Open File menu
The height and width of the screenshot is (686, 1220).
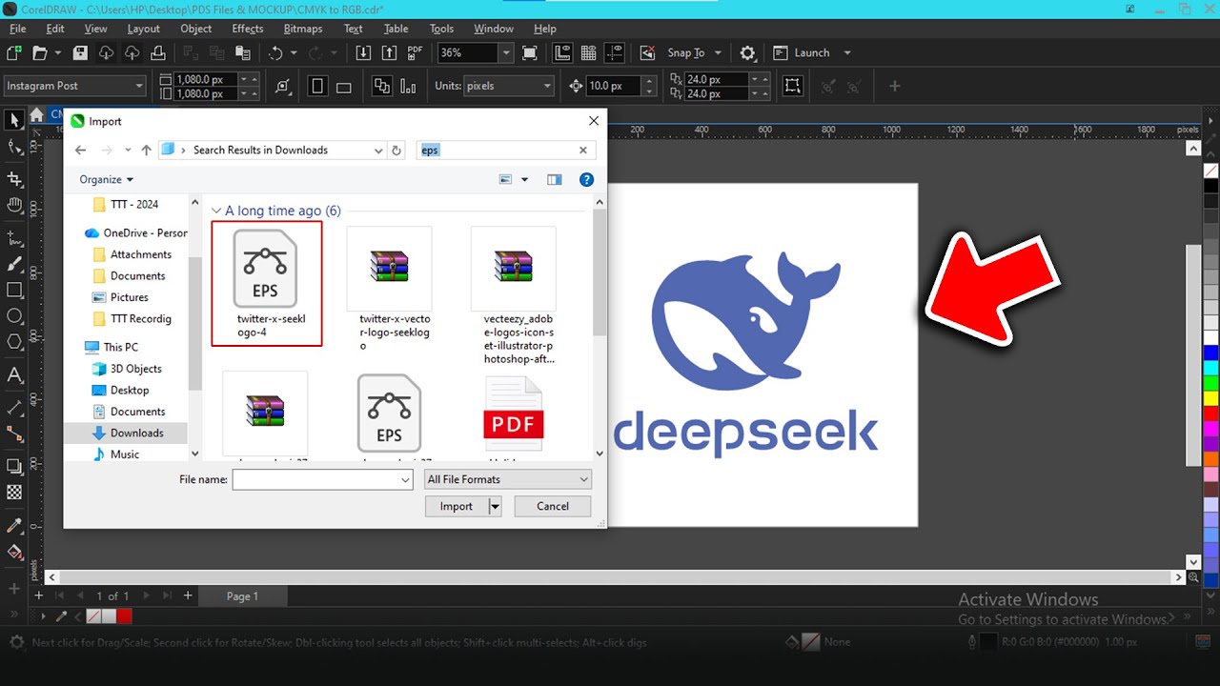click(17, 29)
